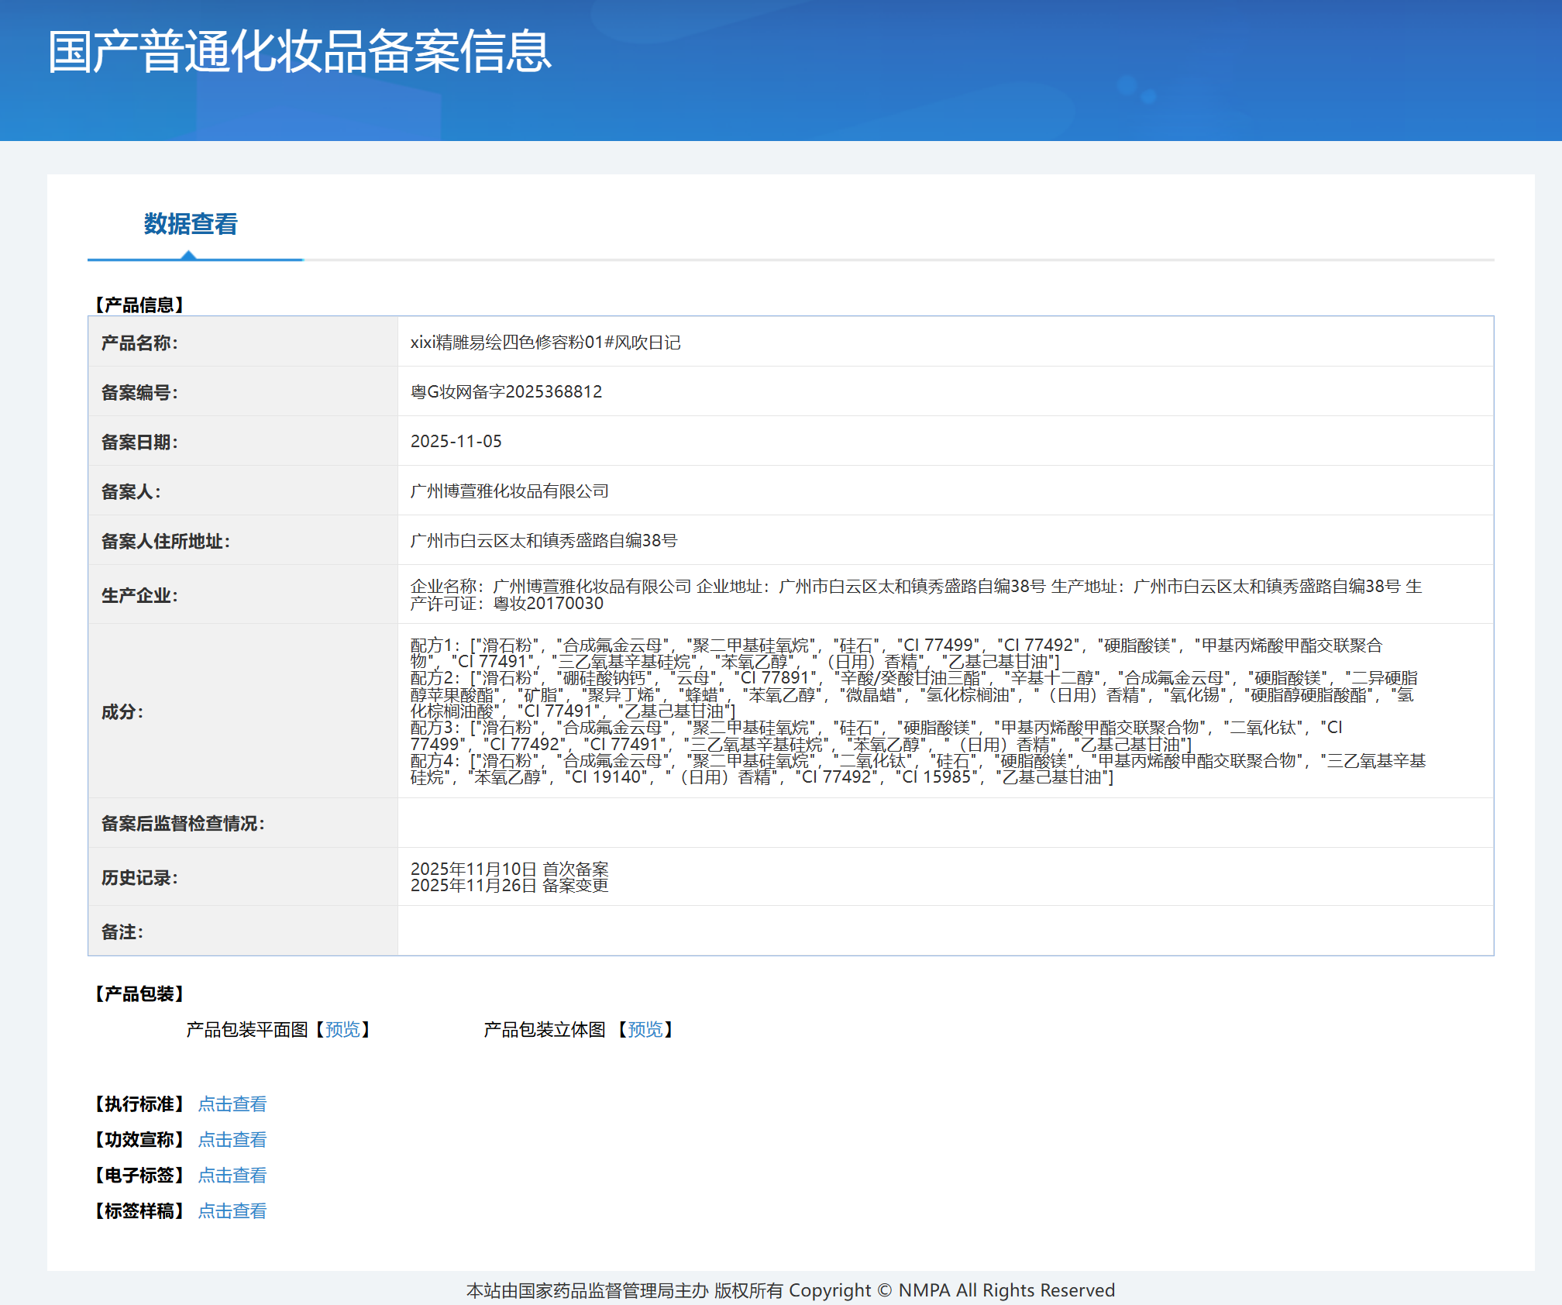
Task: Open 点击查看 link for 执行标准
Action: (x=232, y=1104)
